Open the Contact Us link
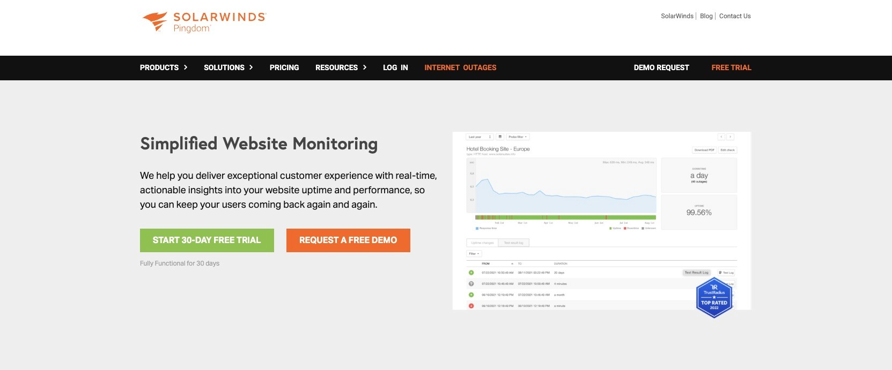The image size is (892, 370). pyautogui.click(x=735, y=16)
